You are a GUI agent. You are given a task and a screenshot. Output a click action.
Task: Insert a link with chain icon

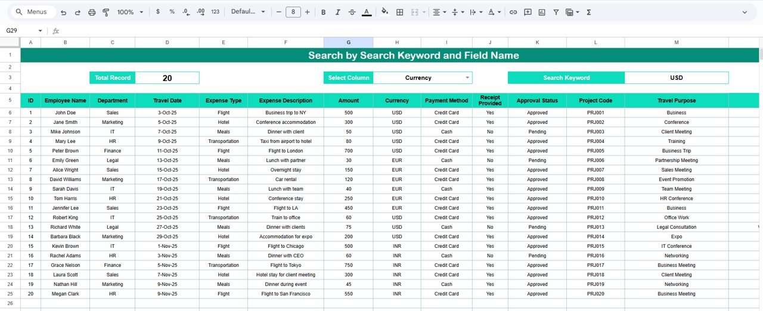pyautogui.click(x=513, y=12)
